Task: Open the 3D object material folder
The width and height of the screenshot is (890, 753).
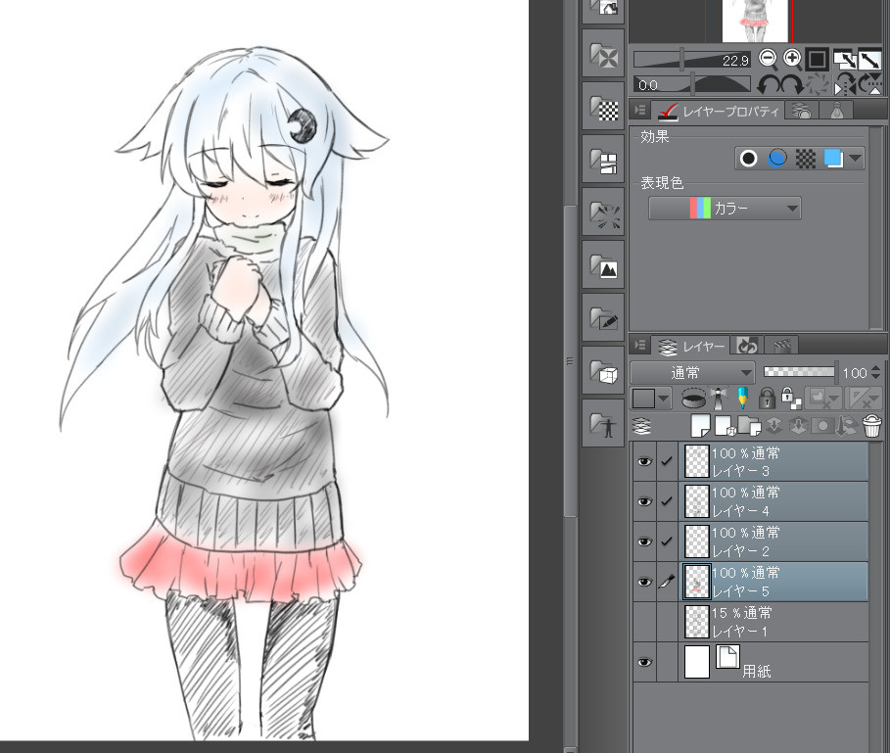Action: pyautogui.click(x=603, y=370)
